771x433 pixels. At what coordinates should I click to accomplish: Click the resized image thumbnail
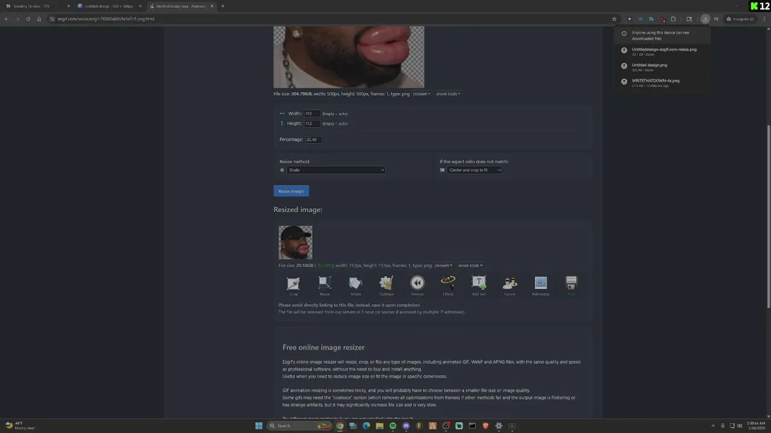pos(296,242)
